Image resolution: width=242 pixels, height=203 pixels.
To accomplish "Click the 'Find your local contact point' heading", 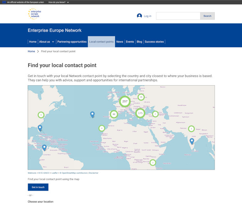I will [62, 65].
